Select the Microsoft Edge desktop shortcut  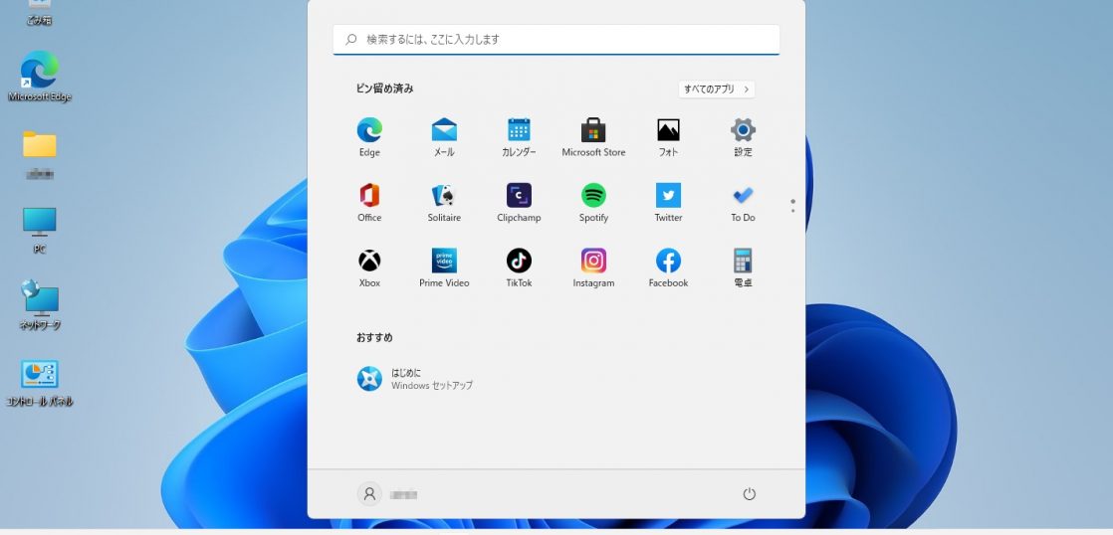pyautogui.click(x=40, y=77)
